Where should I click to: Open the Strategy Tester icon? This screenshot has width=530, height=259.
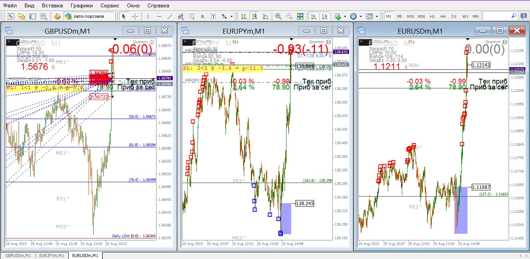click(x=43, y=16)
